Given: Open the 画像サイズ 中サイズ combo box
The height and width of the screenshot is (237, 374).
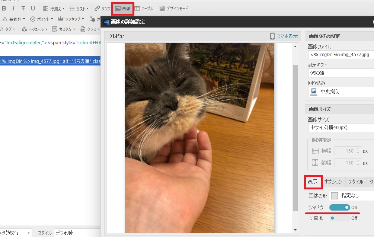Looking at the screenshot, I should (x=341, y=128).
